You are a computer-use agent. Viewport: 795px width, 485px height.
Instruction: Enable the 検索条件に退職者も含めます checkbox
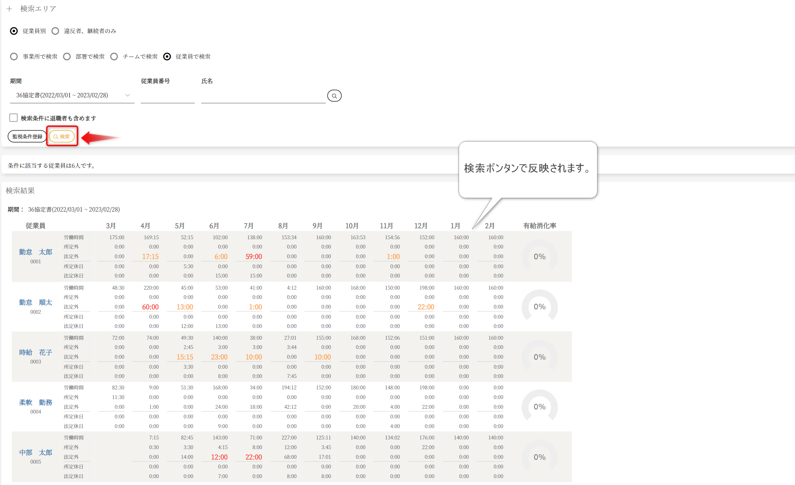[x=13, y=118]
